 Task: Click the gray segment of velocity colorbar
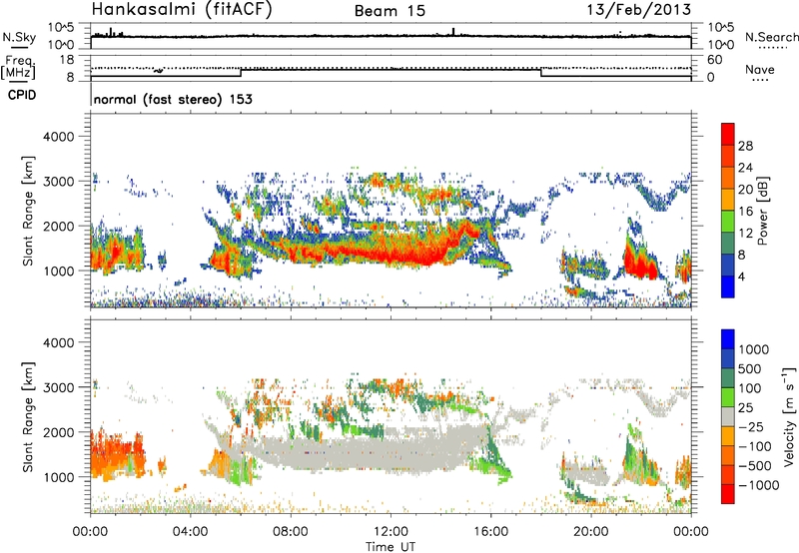click(x=728, y=417)
